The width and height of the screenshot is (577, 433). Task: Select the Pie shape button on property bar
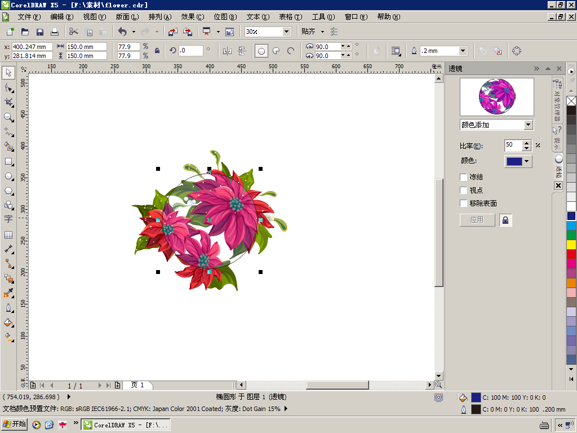276,51
